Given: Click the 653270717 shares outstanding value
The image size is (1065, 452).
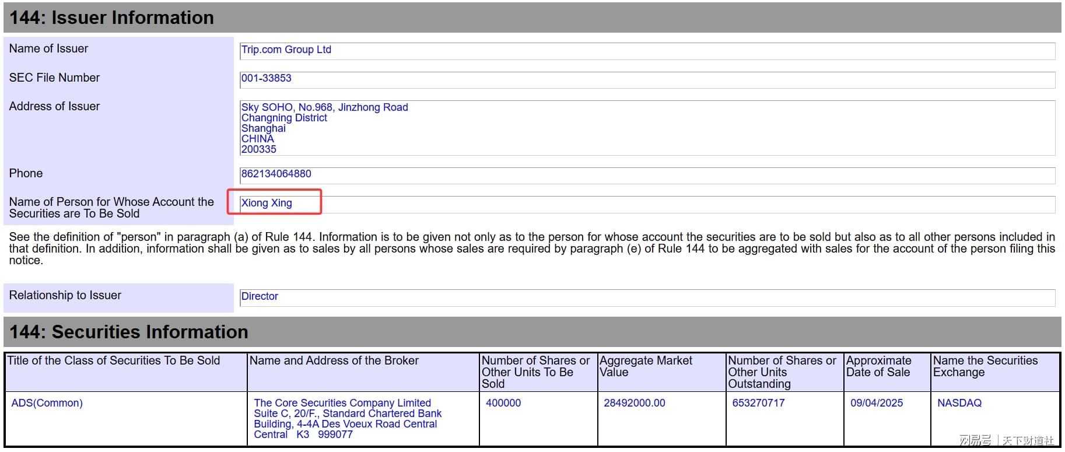Looking at the screenshot, I should coord(758,403).
